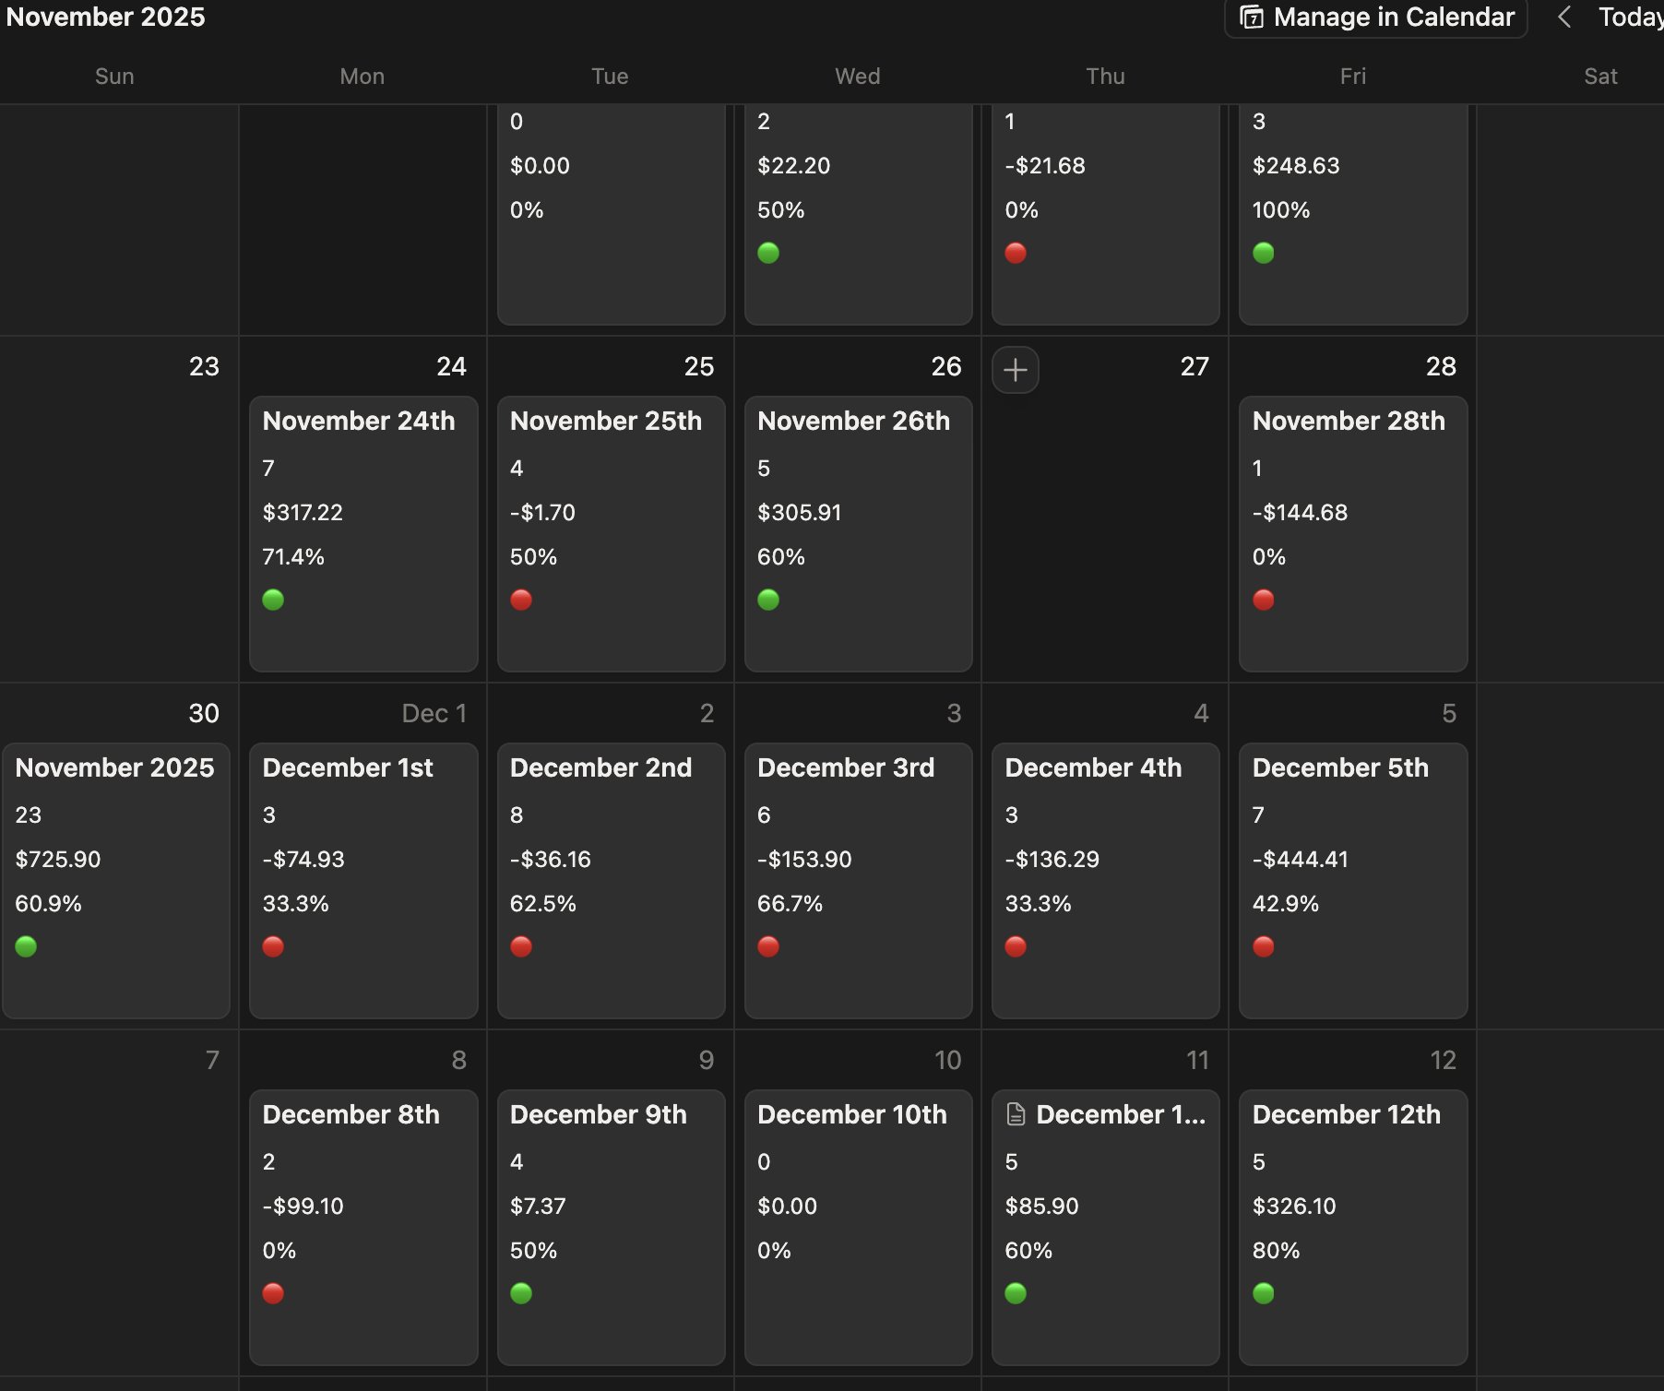Expand the November 2025 summary card
This screenshot has height=1391, width=1664.
point(116,879)
